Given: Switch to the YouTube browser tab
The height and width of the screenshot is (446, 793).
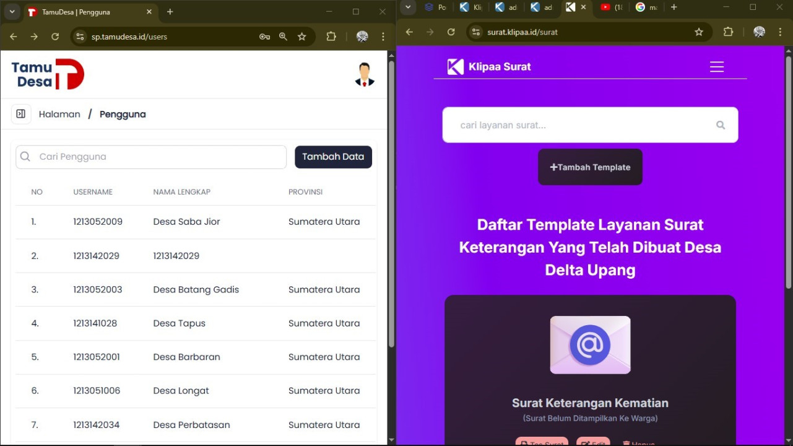Looking at the screenshot, I should [611, 7].
